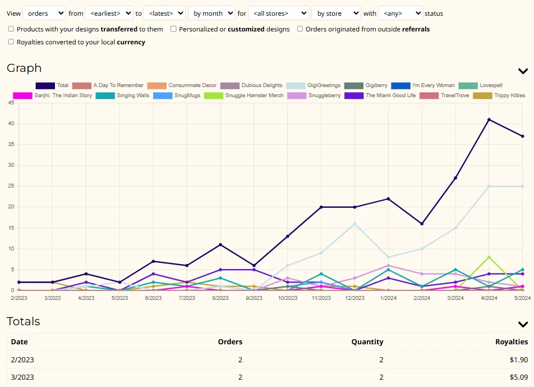The image size is (534, 387).
Task: Toggle the Total legend swatch
Action: click(x=45, y=85)
